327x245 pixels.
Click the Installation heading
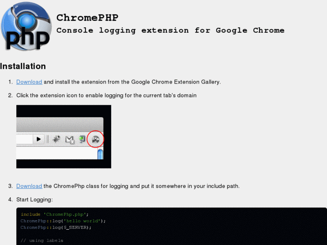pyautogui.click(x=23, y=66)
